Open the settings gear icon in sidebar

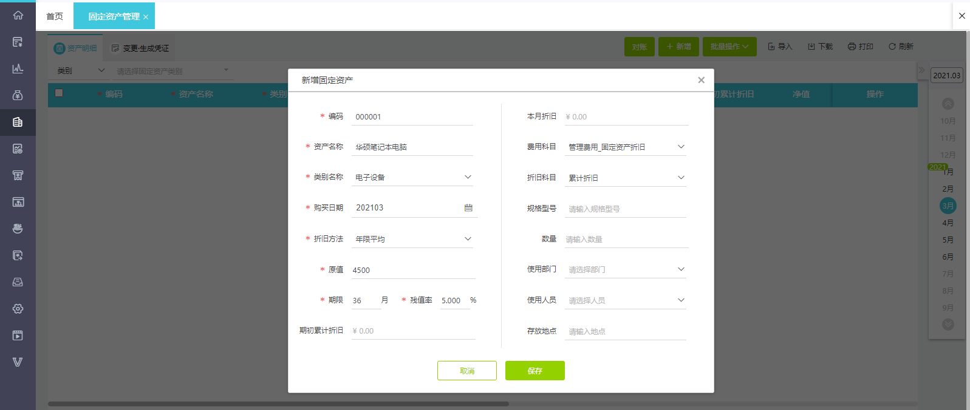18,309
